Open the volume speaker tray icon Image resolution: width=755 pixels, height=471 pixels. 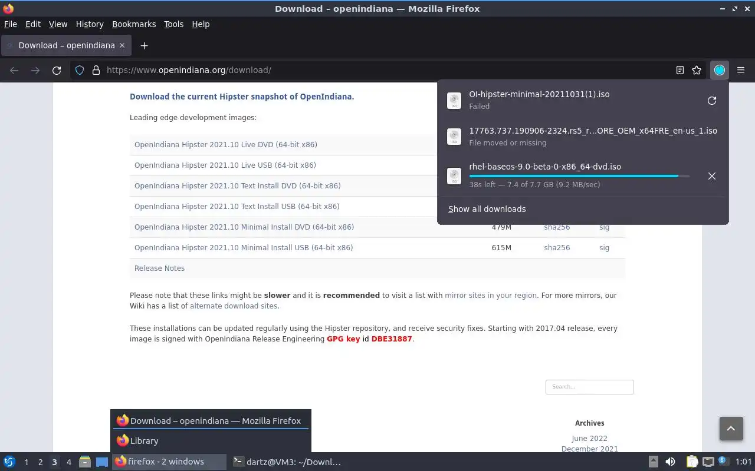pyautogui.click(x=670, y=462)
